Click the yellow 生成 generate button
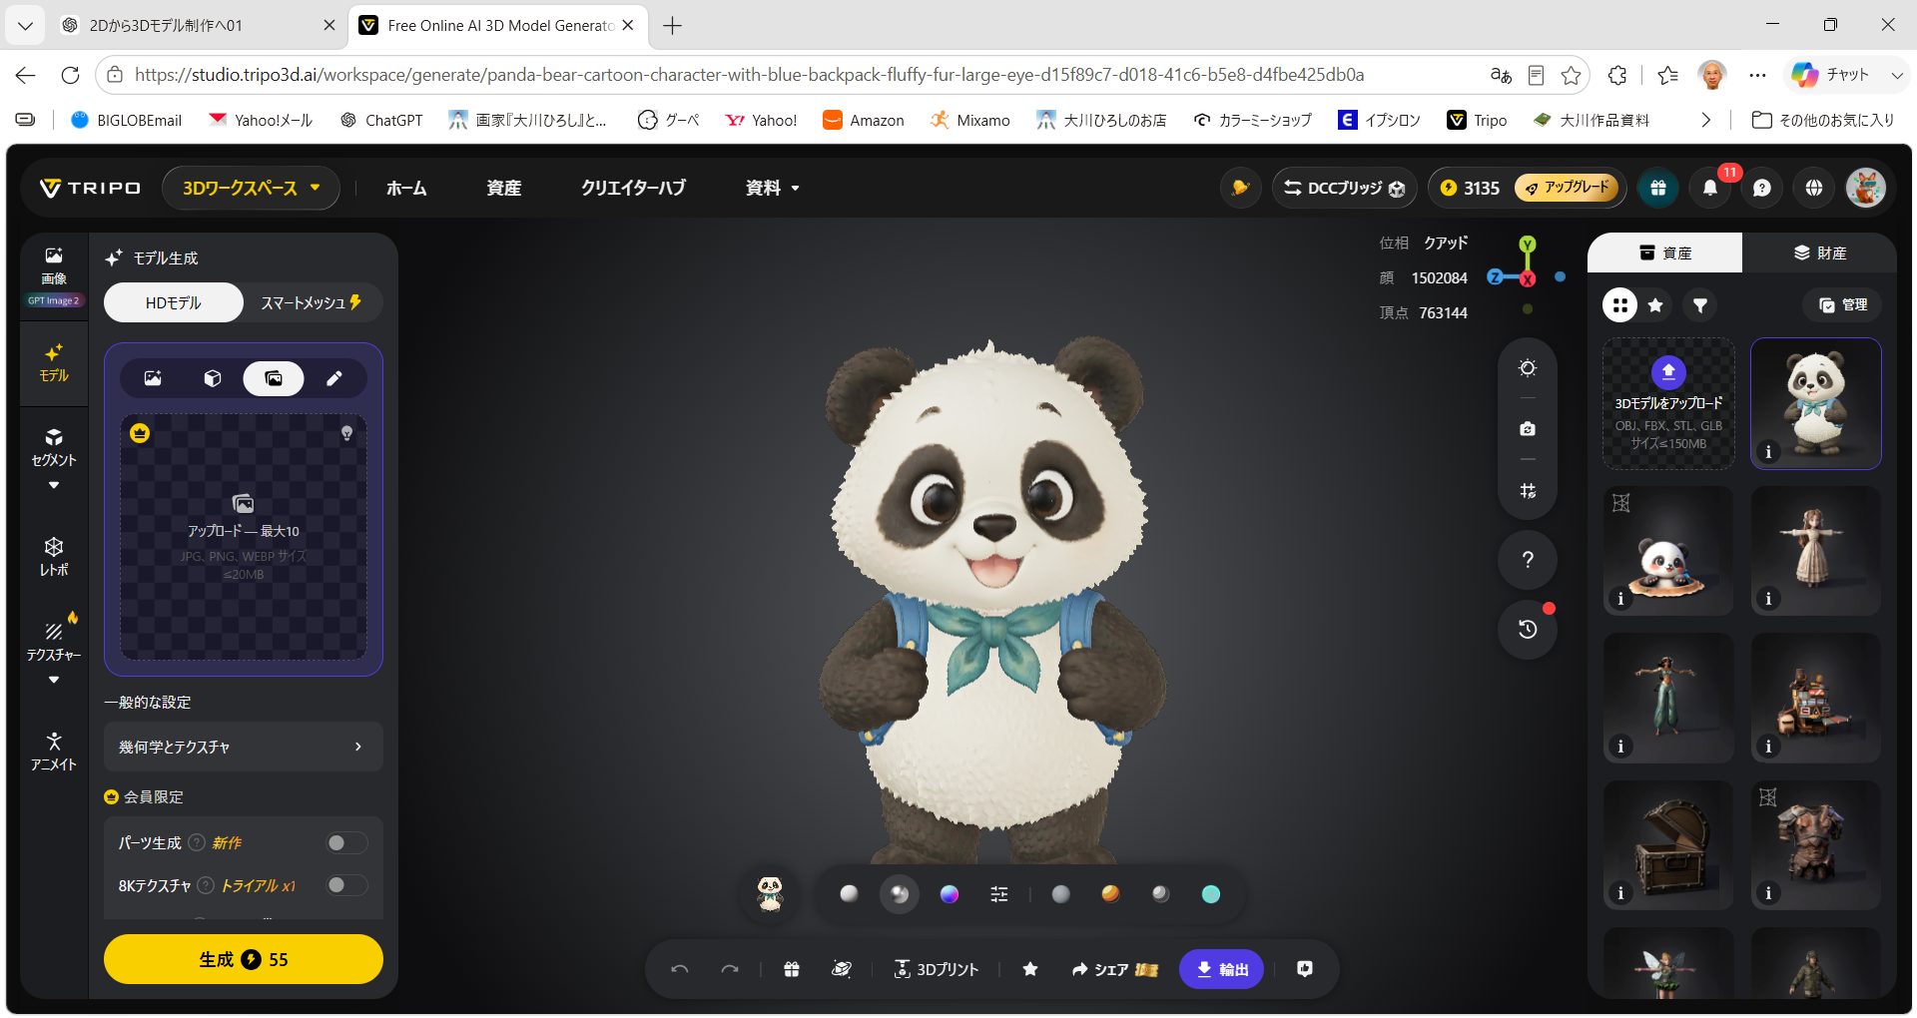The width and height of the screenshot is (1917, 1018). [x=244, y=959]
